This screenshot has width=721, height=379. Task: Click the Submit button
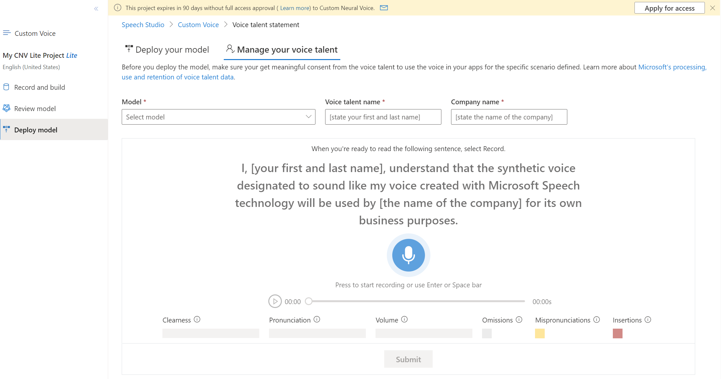[x=408, y=359]
